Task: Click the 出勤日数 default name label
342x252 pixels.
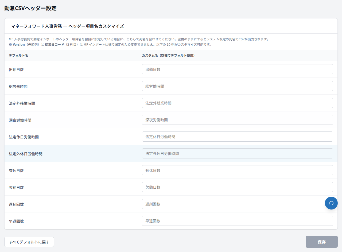Action: click(x=16, y=70)
